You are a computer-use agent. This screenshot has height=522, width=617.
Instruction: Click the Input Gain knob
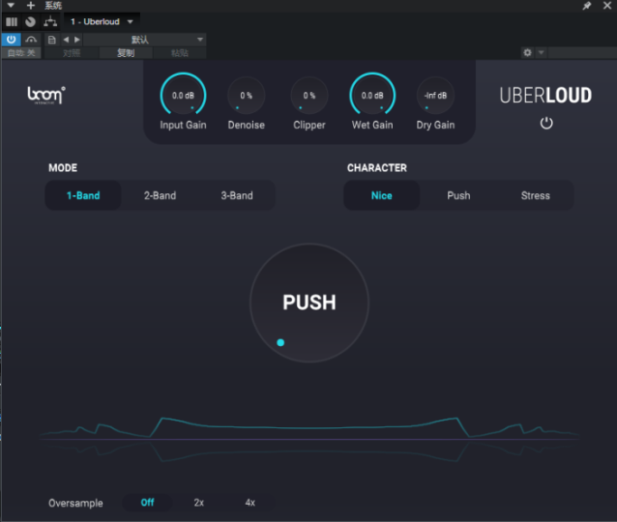point(183,96)
